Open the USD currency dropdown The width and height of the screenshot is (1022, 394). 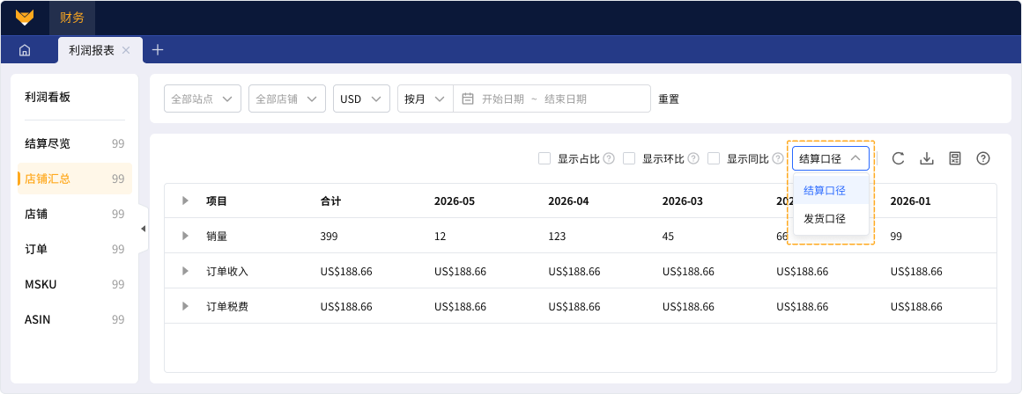(x=361, y=98)
